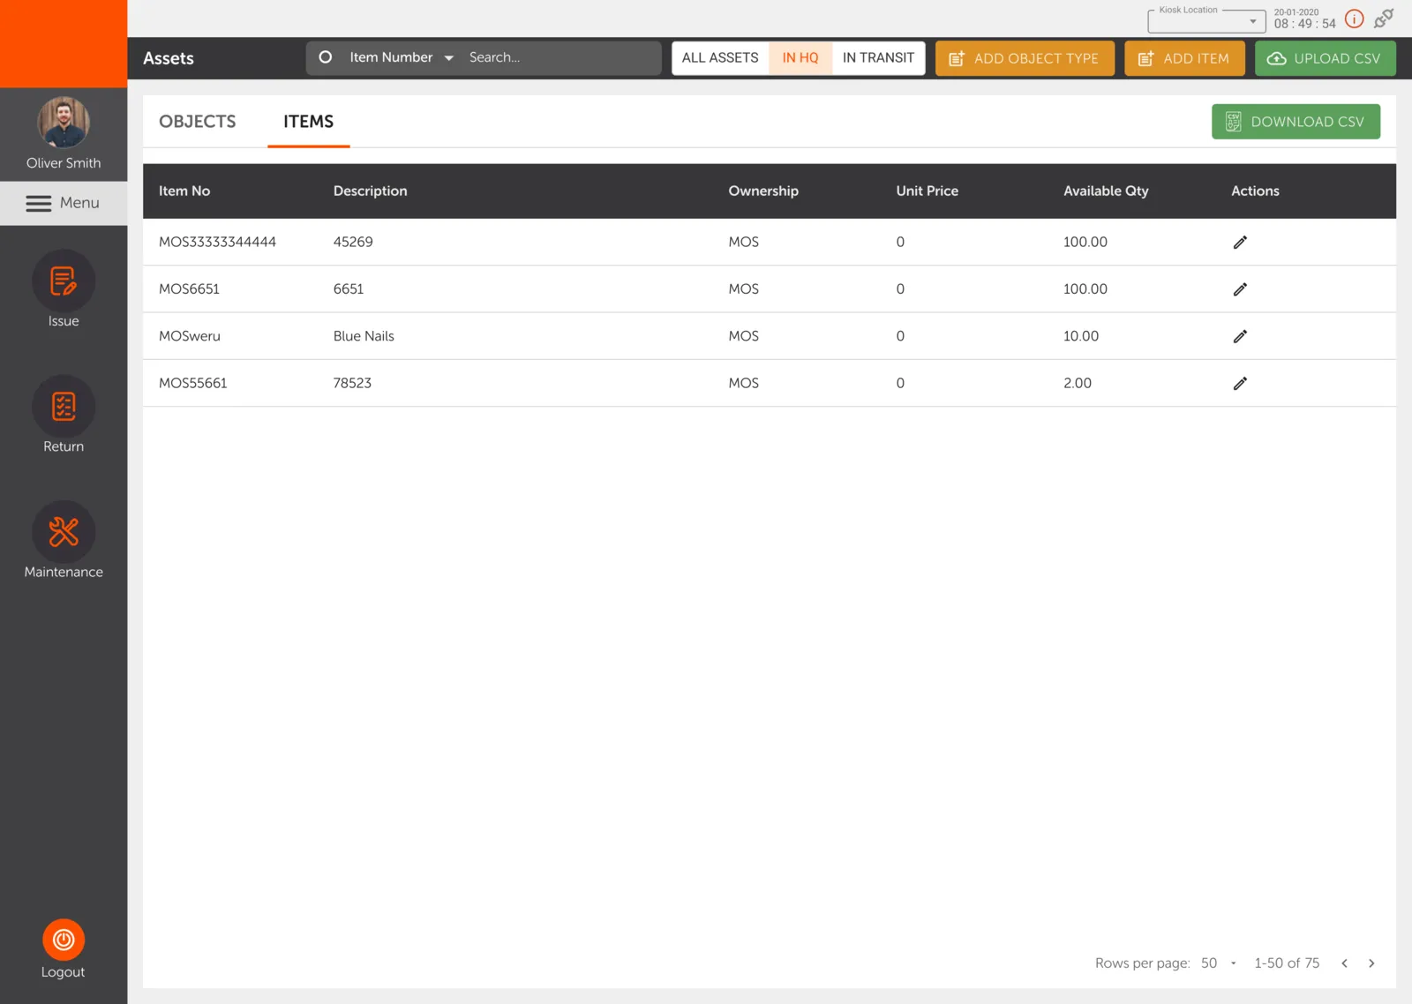1412x1004 pixels.
Task: Filter assets by IN TRANSIT
Action: (878, 58)
